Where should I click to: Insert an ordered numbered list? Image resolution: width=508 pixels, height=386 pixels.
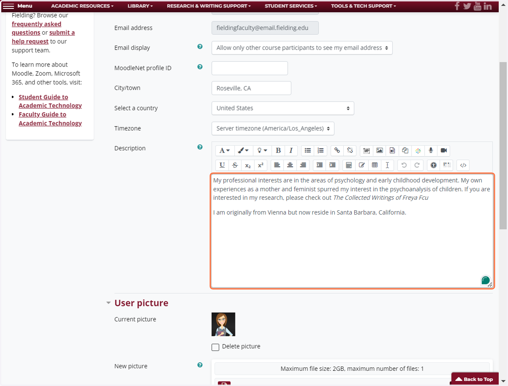pyautogui.click(x=320, y=151)
